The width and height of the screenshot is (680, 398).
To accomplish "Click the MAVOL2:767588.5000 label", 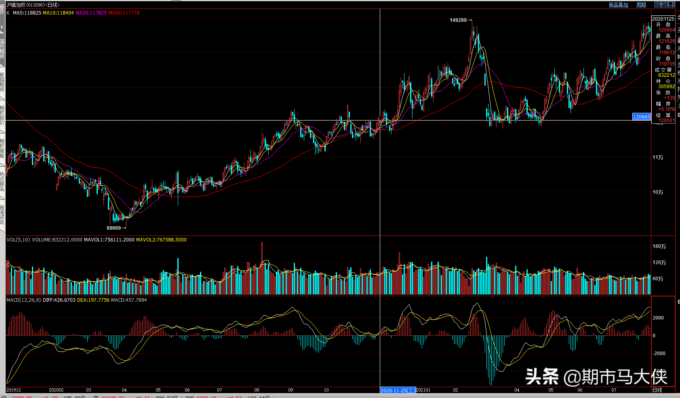I will coord(161,240).
